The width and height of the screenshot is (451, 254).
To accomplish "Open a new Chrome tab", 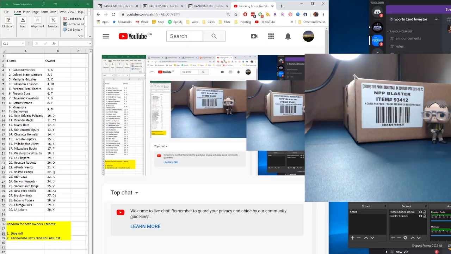I will coord(281,6).
